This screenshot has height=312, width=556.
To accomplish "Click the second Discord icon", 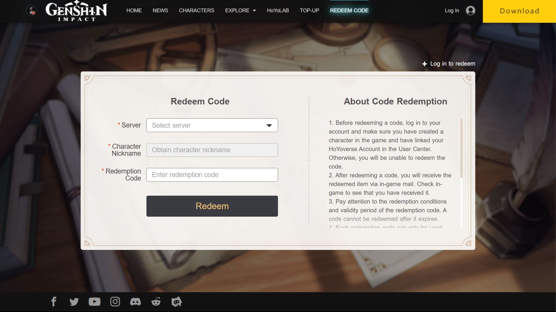I will 177,301.
